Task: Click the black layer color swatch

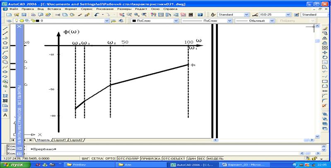Action: [x=38, y=21]
